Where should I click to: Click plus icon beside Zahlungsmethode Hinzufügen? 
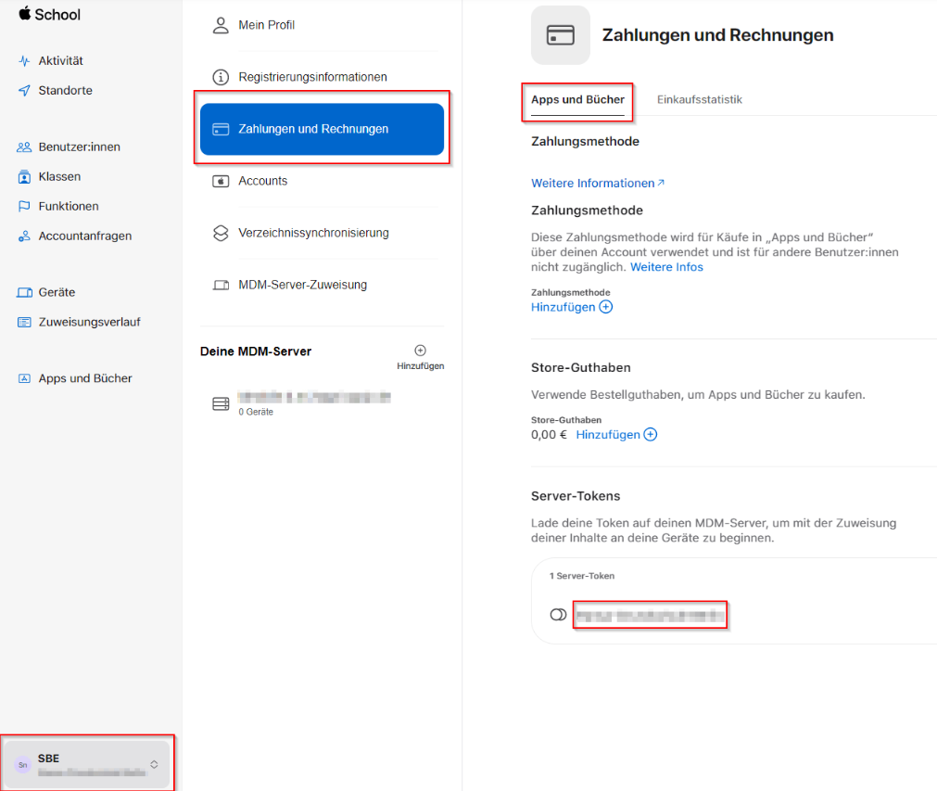click(606, 307)
